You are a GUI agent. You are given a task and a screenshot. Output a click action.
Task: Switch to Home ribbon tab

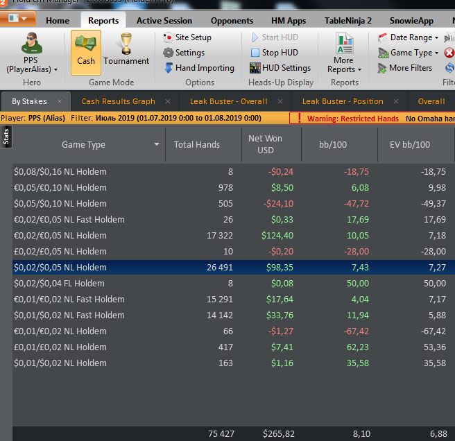(x=58, y=21)
